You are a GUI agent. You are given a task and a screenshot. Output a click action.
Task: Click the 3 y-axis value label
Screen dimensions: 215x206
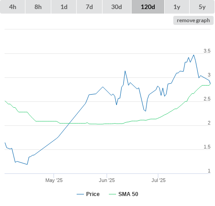click(209, 75)
